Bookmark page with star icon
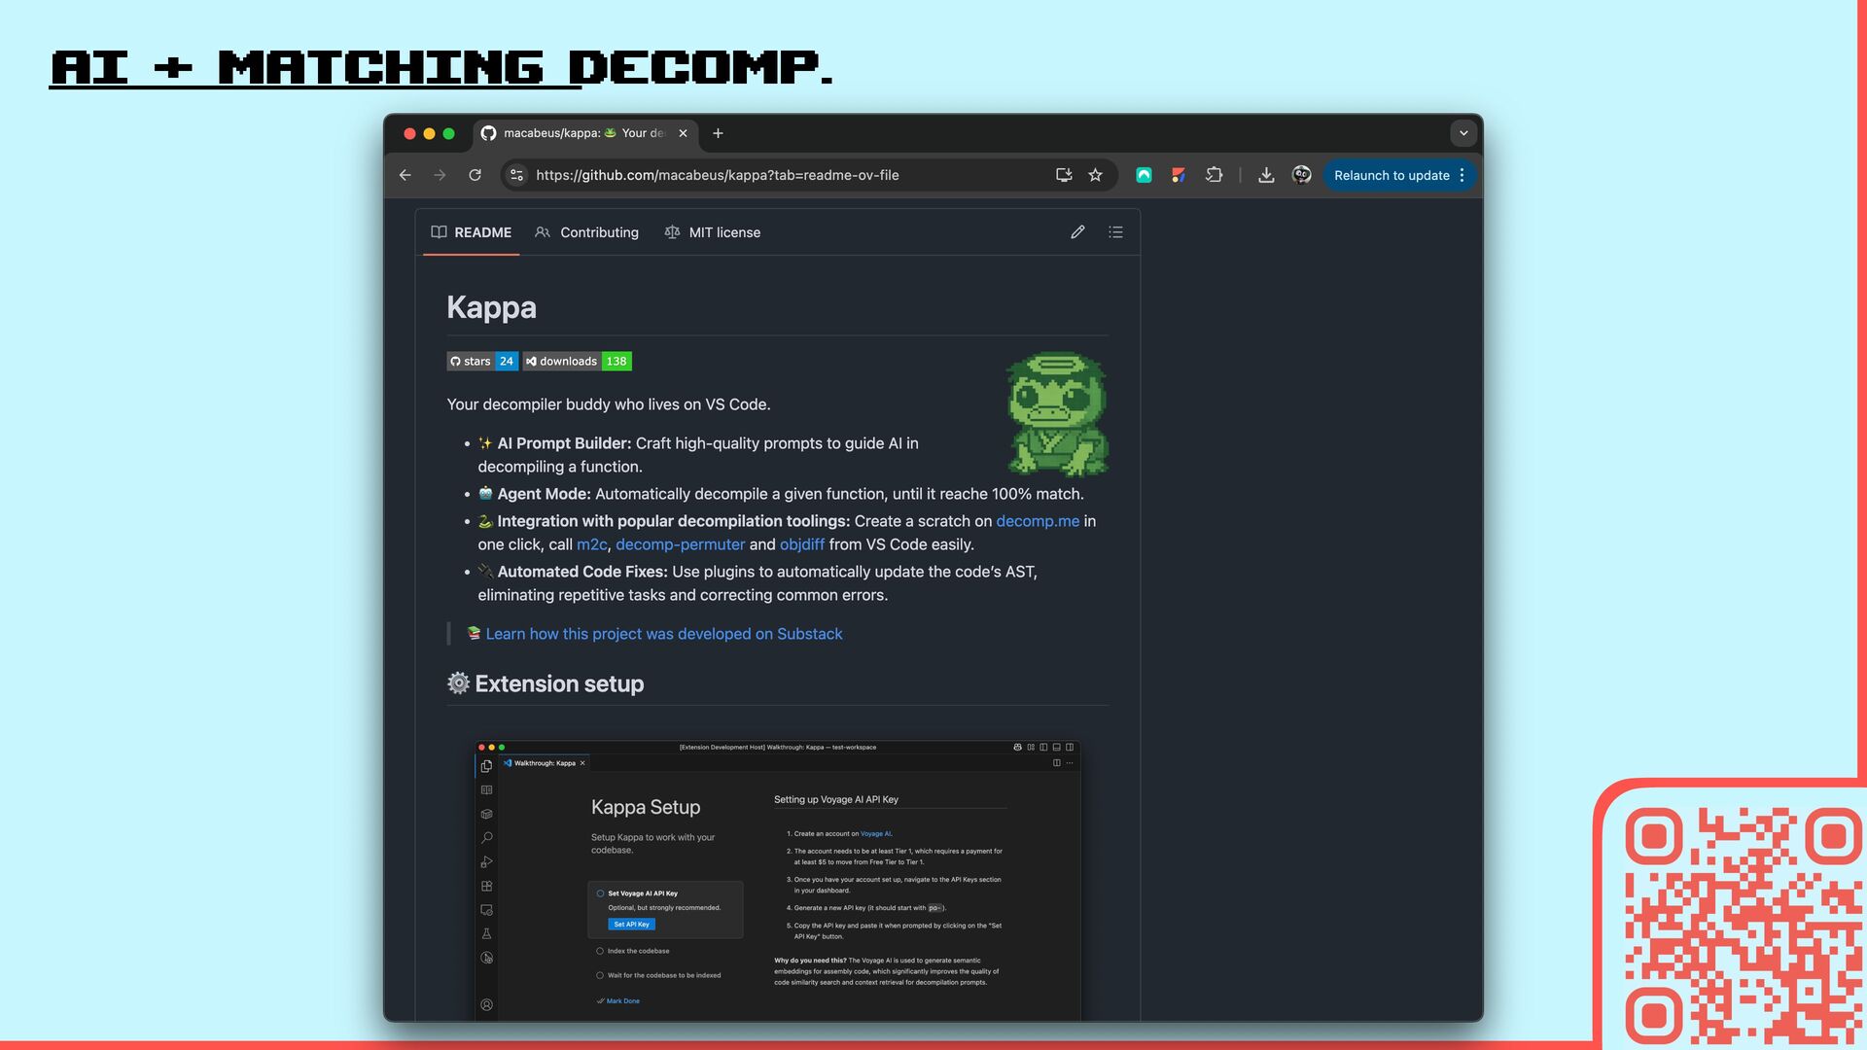The image size is (1867, 1050). pyautogui.click(x=1096, y=175)
